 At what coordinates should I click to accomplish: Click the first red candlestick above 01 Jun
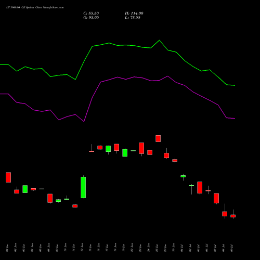click(8, 177)
